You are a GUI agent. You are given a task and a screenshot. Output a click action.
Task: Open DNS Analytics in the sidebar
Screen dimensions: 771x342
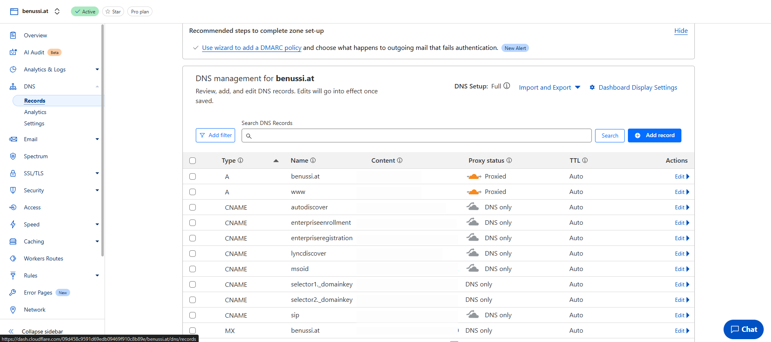35,112
